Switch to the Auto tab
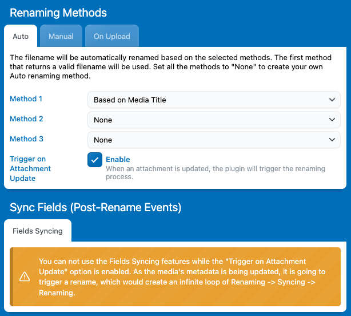351x316 pixels. (x=21, y=36)
